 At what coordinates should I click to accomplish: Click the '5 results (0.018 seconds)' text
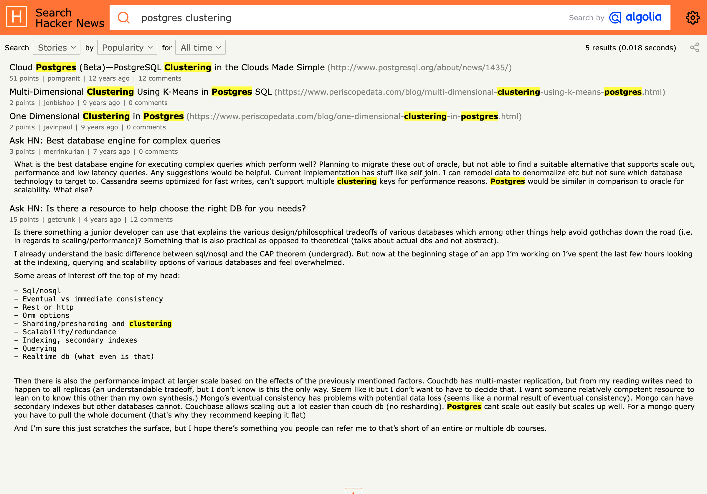(631, 48)
